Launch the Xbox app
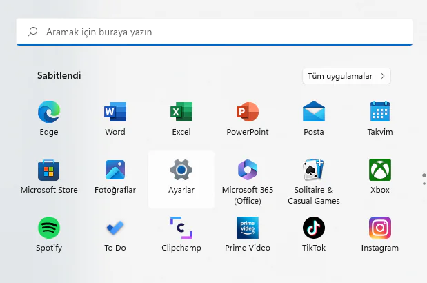The height and width of the screenshot is (283, 427). click(x=380, y=177)
